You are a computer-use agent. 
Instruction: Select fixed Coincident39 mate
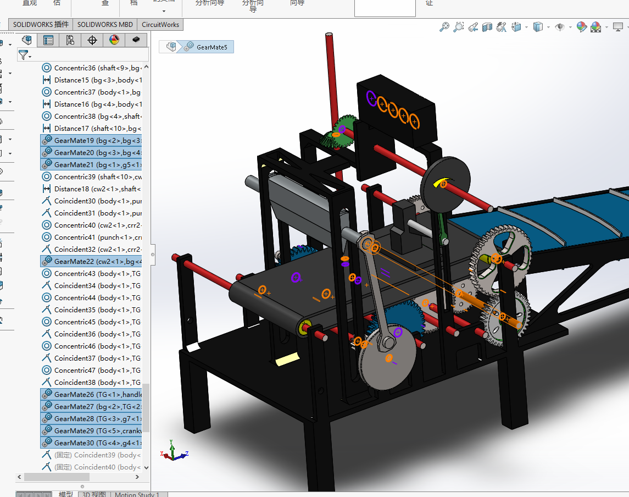[91, 455]
